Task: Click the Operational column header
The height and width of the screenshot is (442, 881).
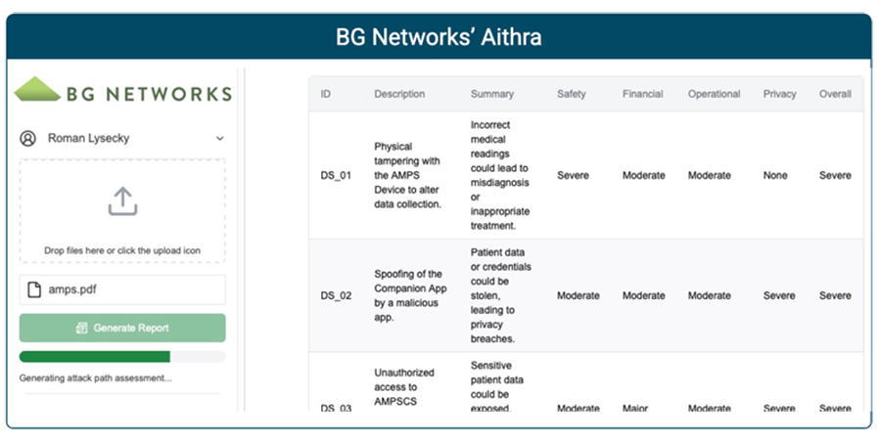Action: (x=714, y=95)
